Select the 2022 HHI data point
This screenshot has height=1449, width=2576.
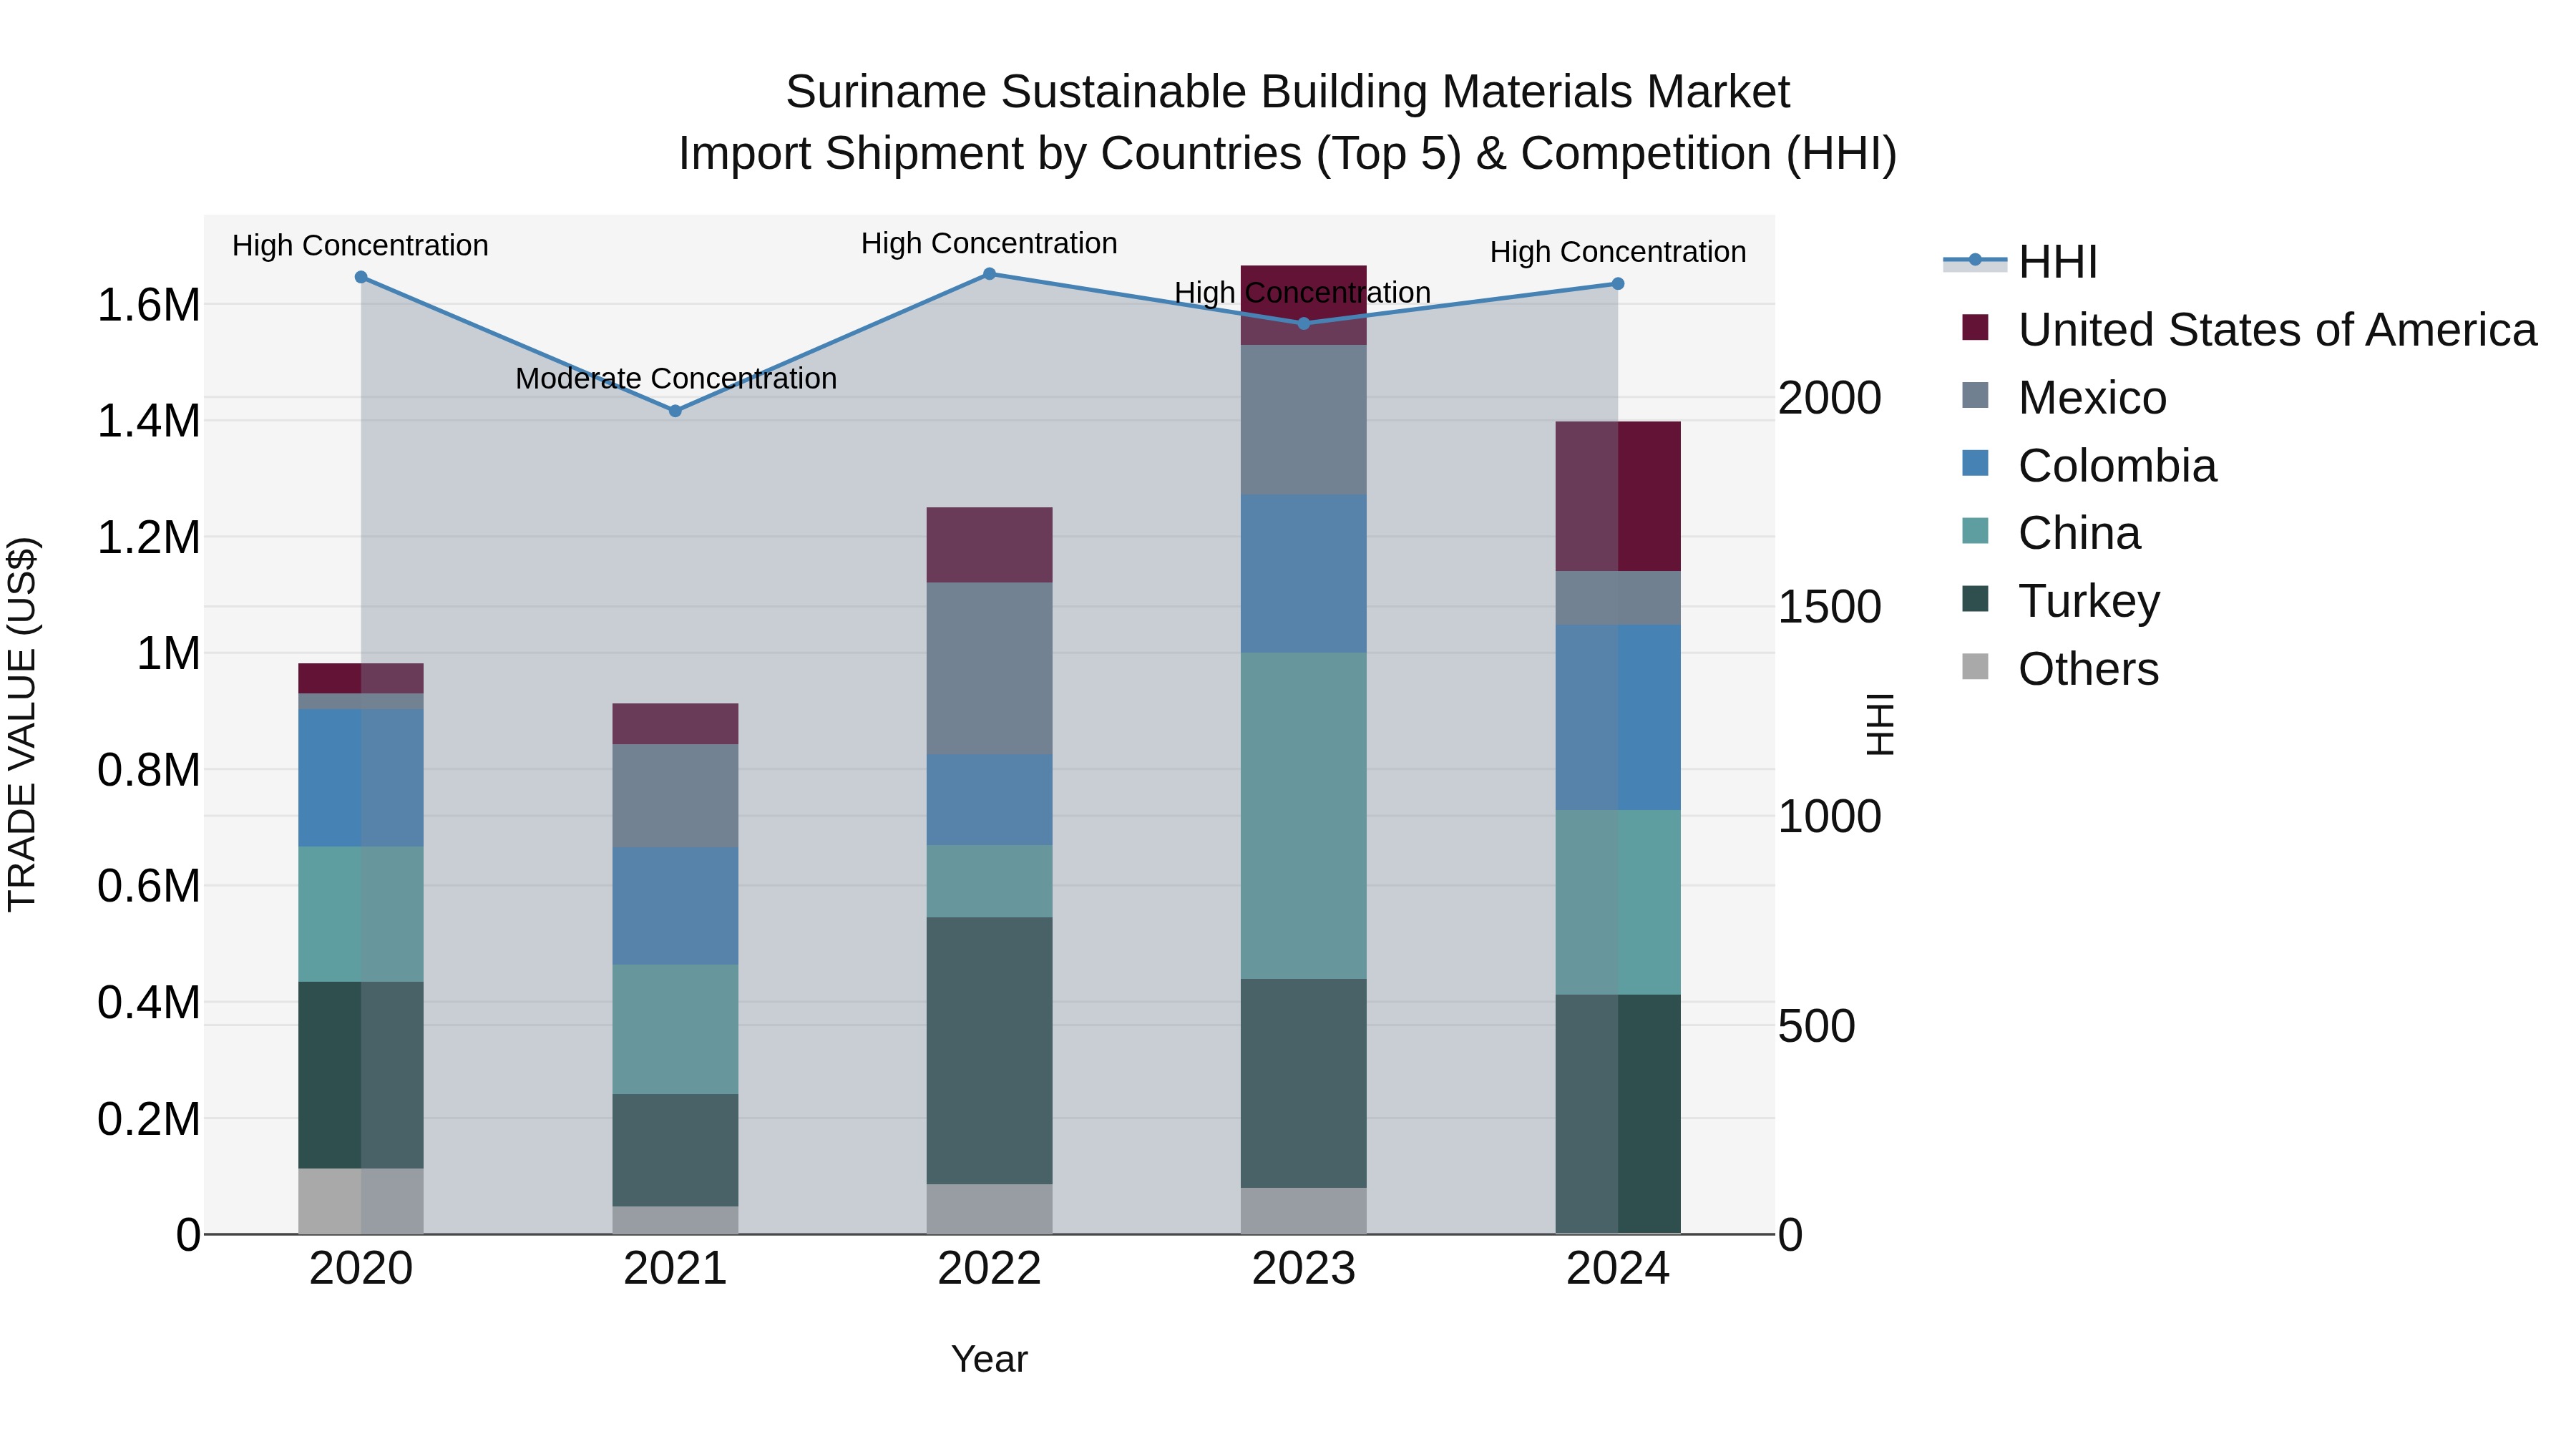(x=989, y=274)
